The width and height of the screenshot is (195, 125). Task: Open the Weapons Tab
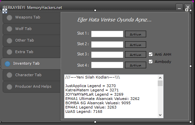(x=32, y=17)
